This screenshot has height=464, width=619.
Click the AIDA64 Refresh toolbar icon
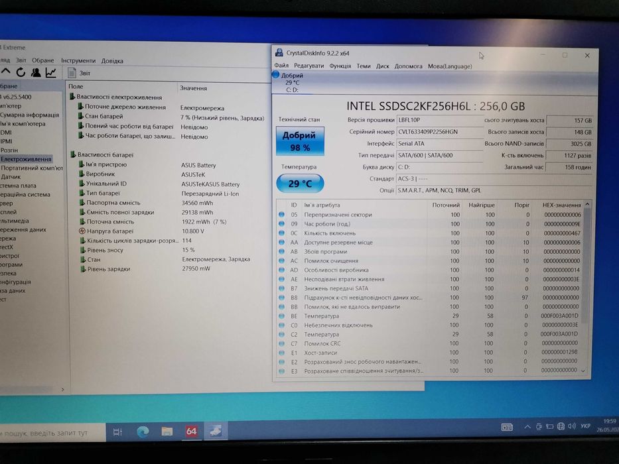[x=21, y=72]
